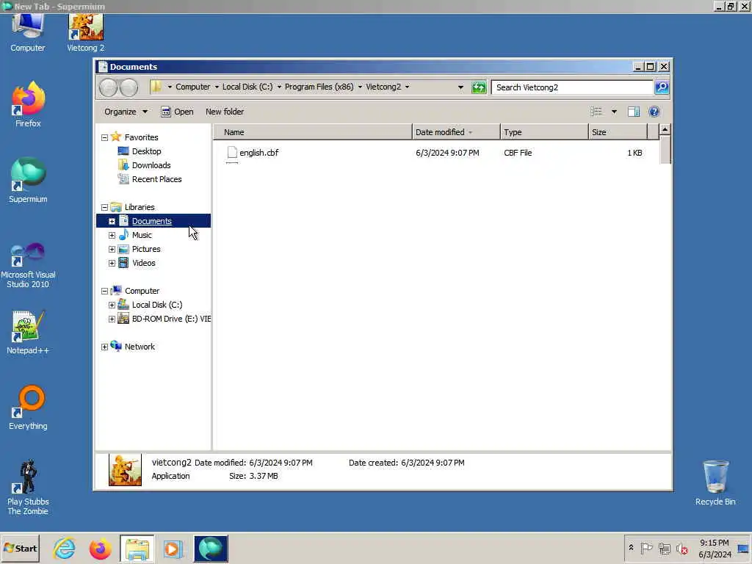Launch the Everything search shortcut
This screenshot has height=564, width=752.
(x=28, y=408)
